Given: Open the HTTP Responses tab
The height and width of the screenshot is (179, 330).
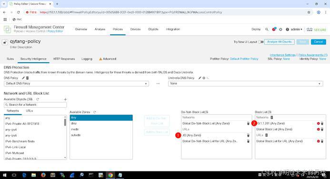Looking at the screenshot, I should [x=64, y=59].
